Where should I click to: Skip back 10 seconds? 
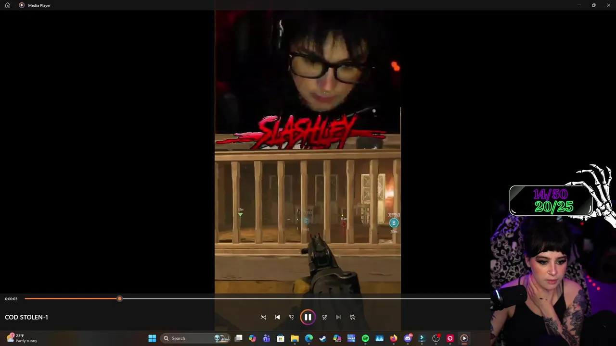coord(291,317)
